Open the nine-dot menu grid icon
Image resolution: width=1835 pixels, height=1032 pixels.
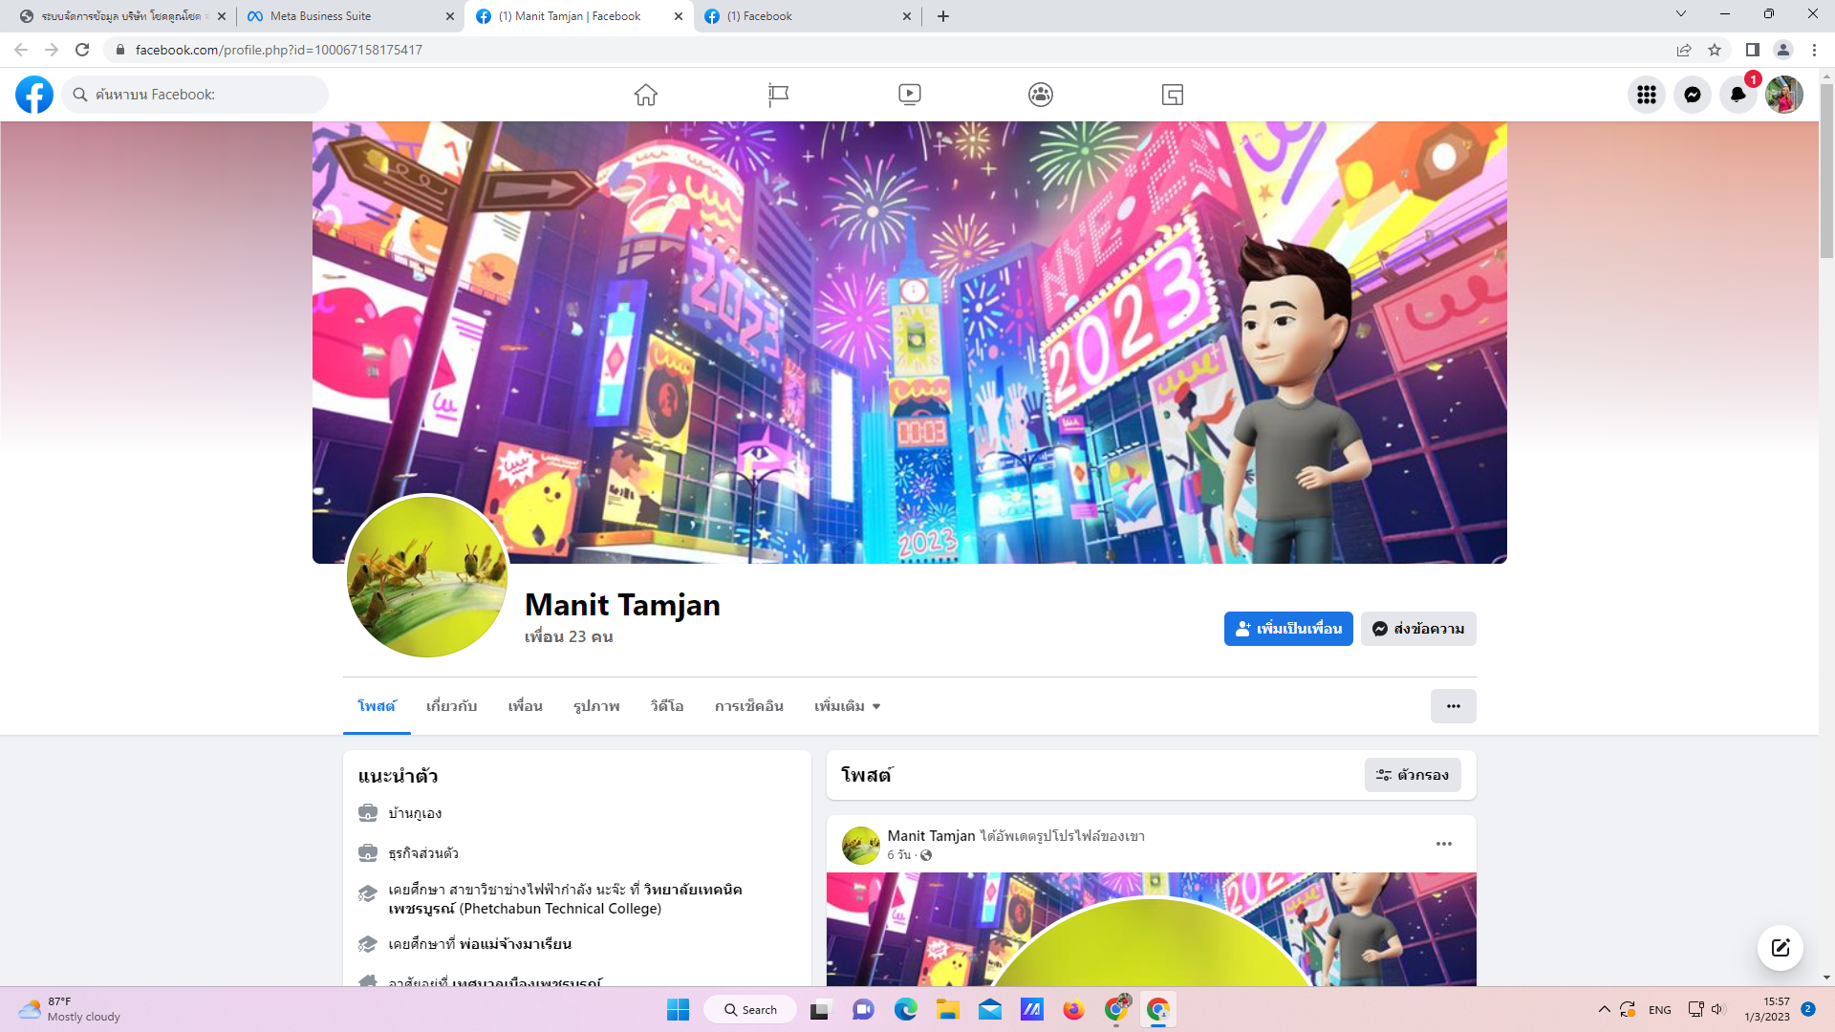point(1647,95)
